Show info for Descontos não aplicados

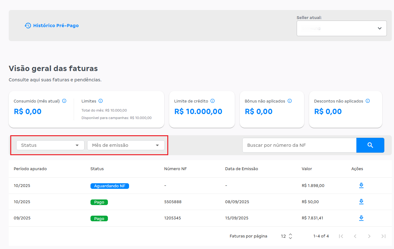(x=368, y=101)
